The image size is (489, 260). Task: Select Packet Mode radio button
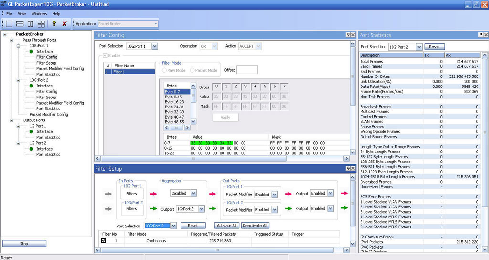pyautogui.click(x=192, y=70)
